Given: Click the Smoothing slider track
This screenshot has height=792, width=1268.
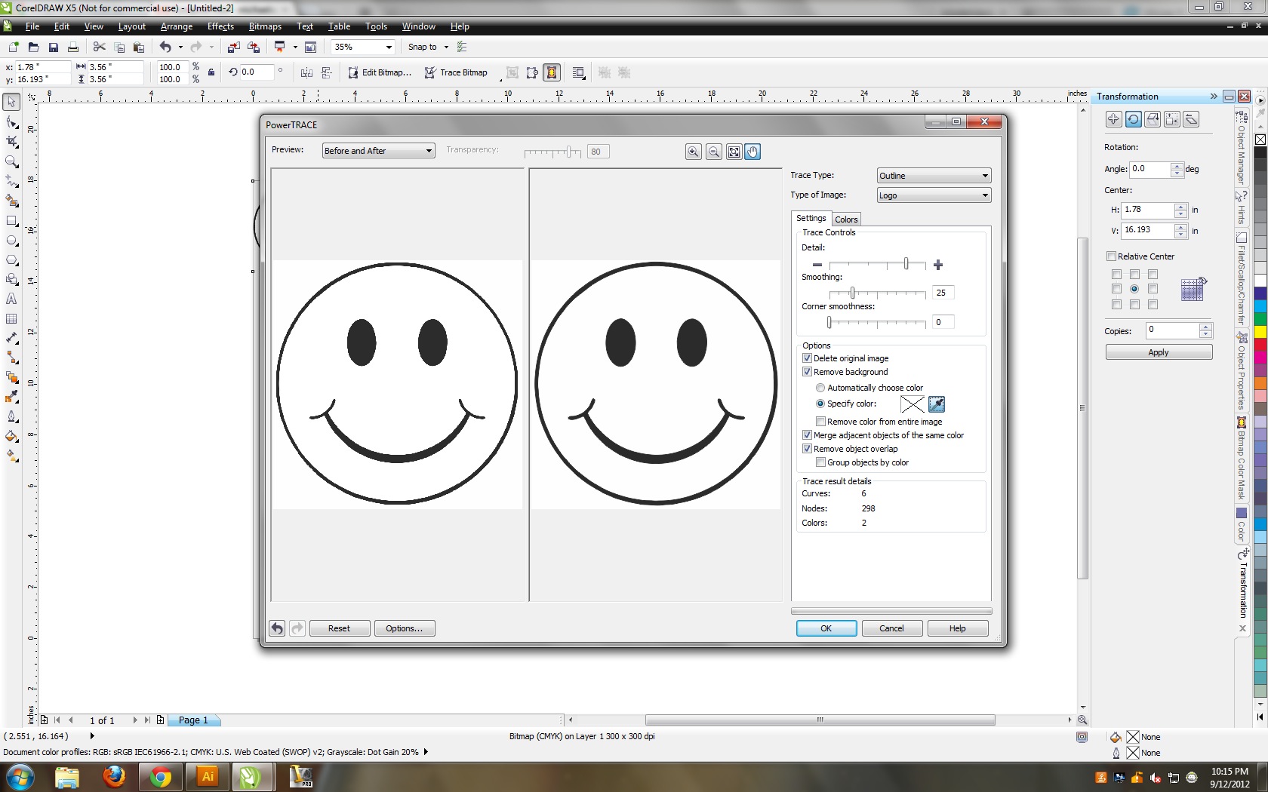Looking at the screenshot, I should click(878, 293).
